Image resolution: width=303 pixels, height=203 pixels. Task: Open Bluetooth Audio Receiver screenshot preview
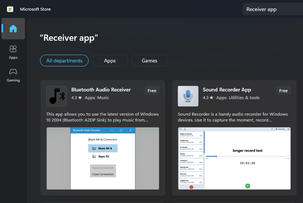(x=103, y=158)
